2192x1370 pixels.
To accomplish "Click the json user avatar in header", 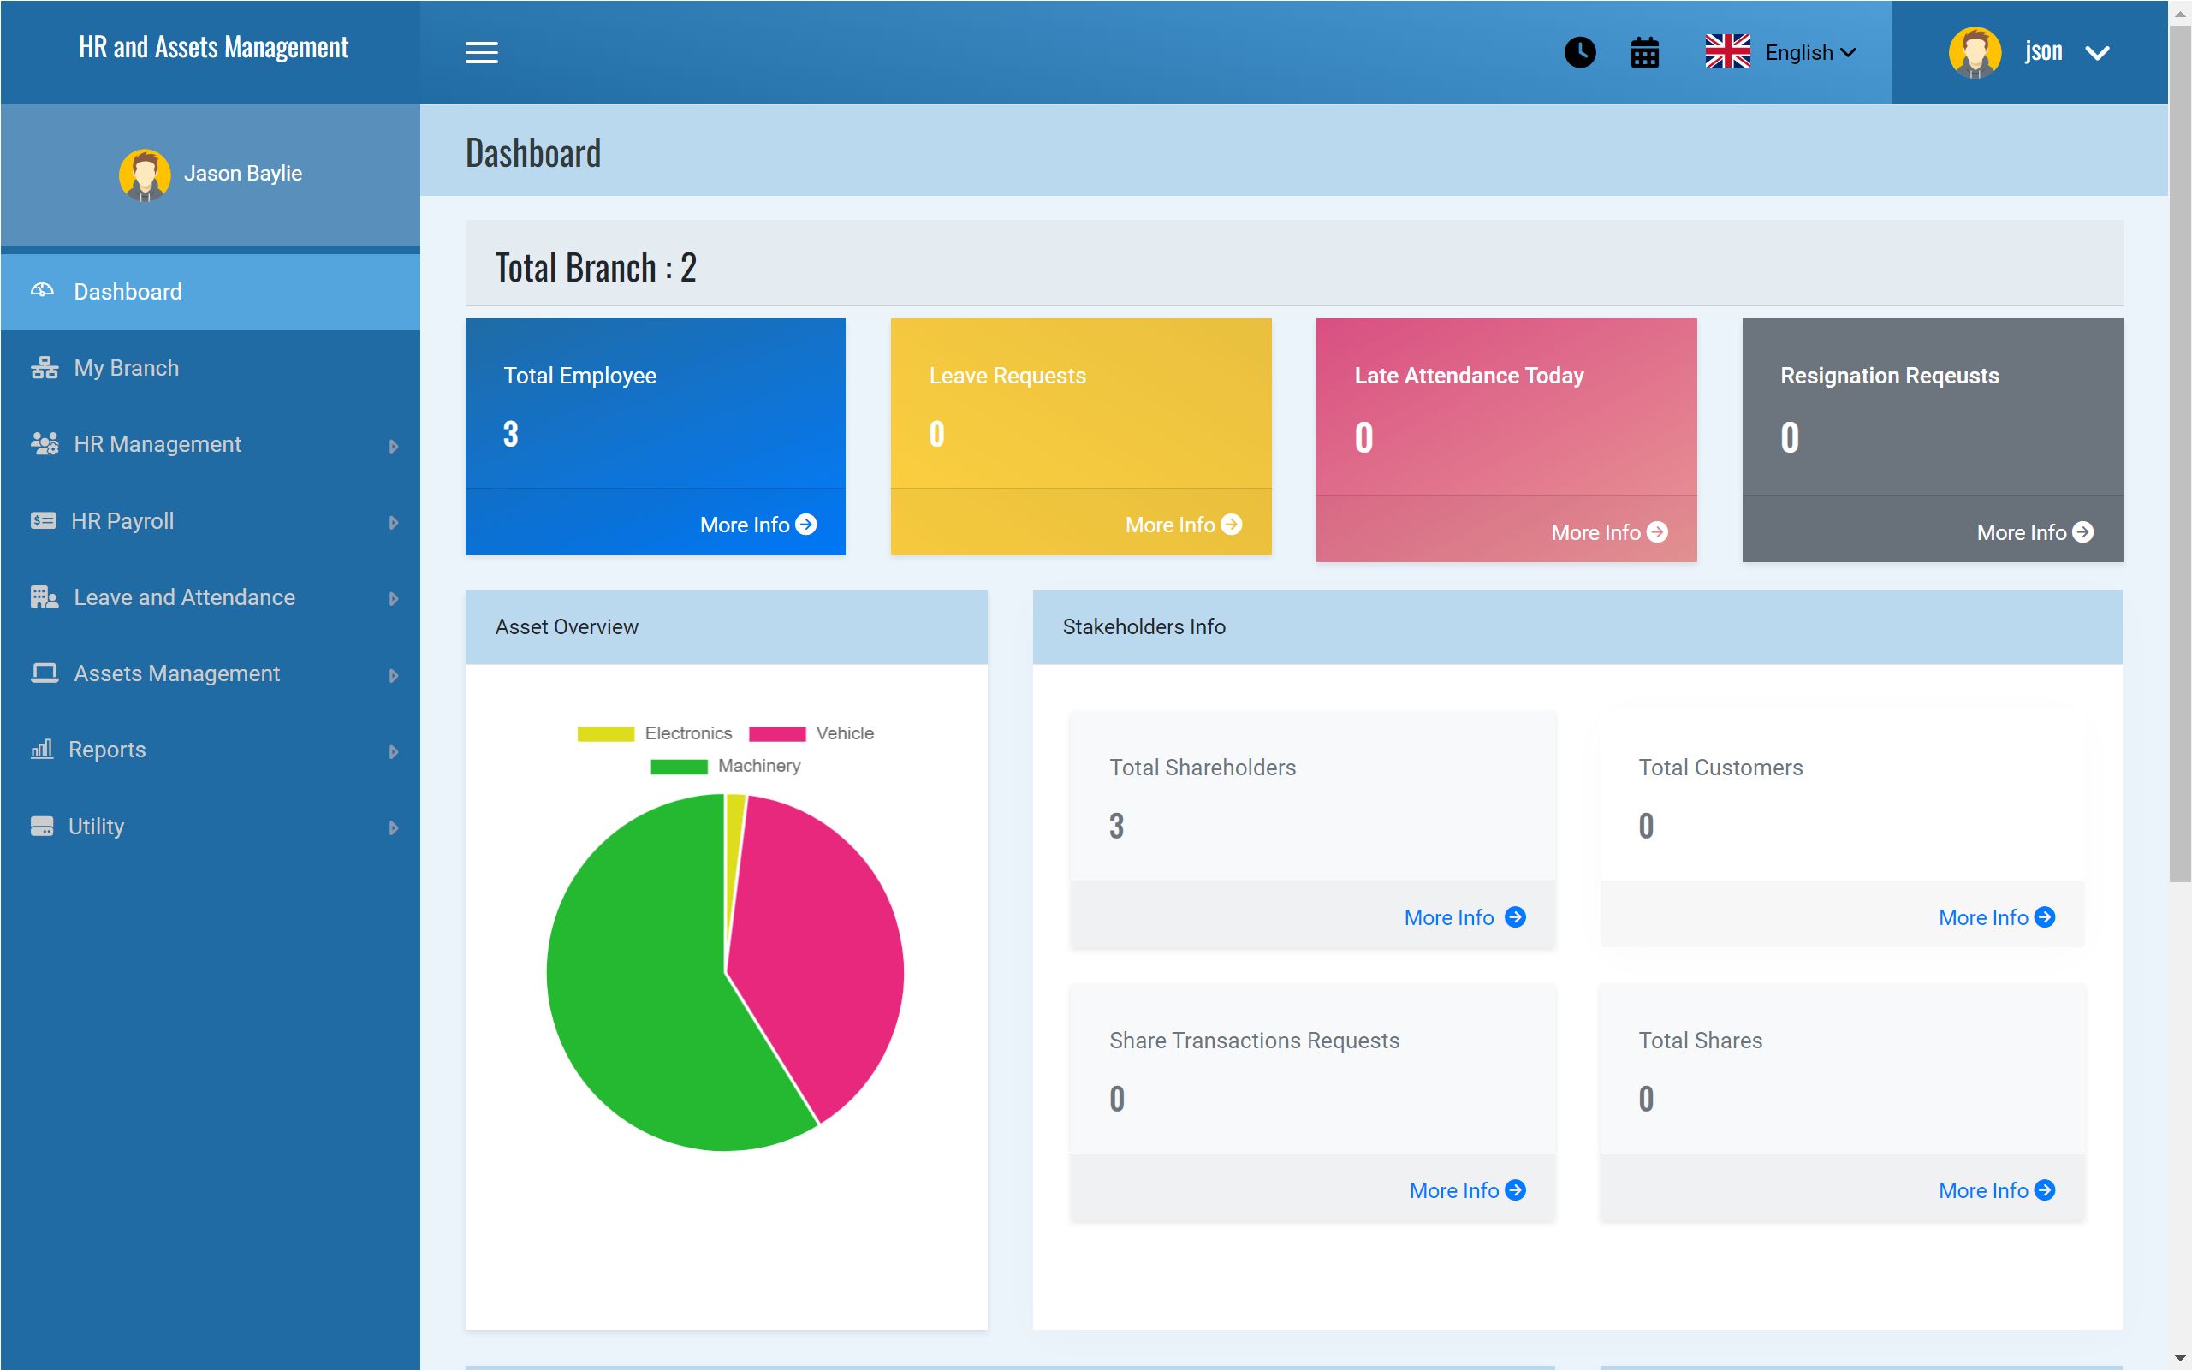I will (x=1974, y=52).
